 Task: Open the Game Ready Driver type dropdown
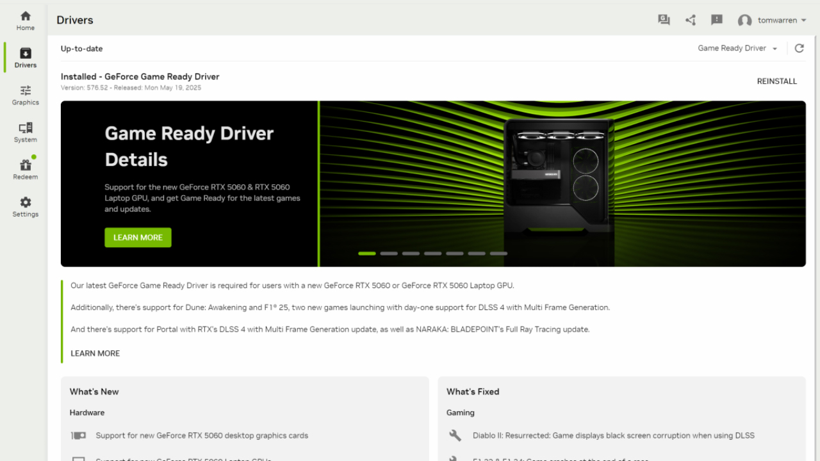(x=737, y=48)
